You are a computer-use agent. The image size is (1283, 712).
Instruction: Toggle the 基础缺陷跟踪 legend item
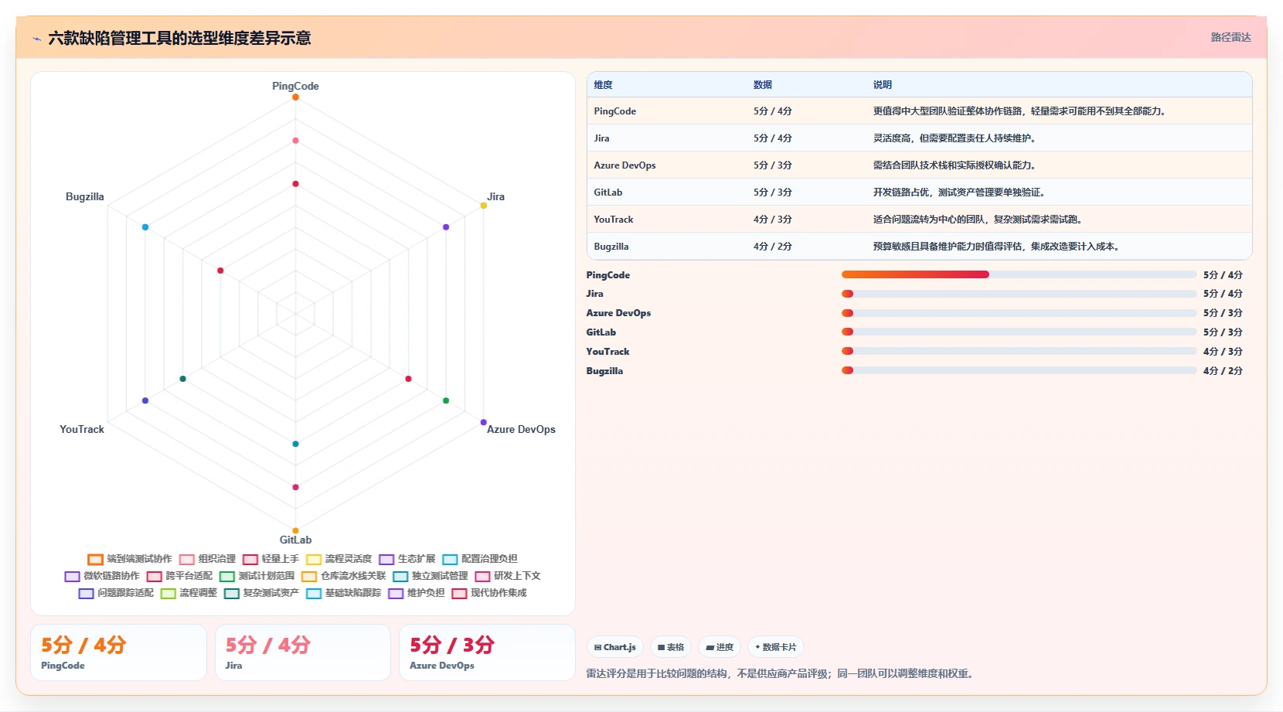(x=343, y=593)
